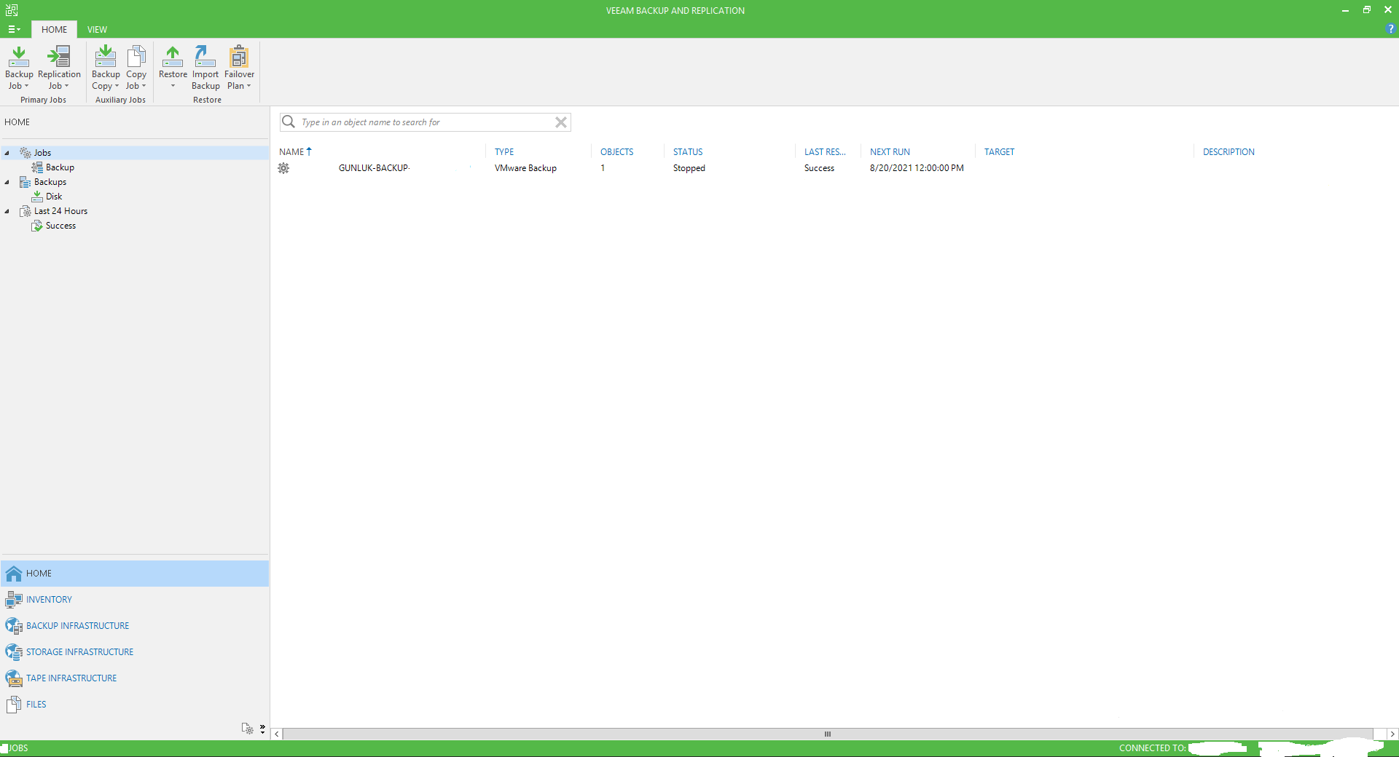1399x757 pixels.
Task: Clear the search box with the X
Action: click(561, 122)
